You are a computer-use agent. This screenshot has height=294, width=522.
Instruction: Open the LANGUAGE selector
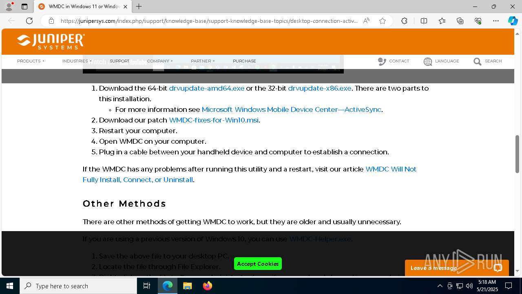[447, 61]
